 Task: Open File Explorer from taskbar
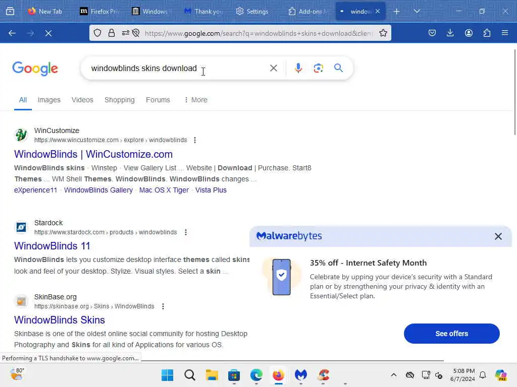(x=212, y=375)
